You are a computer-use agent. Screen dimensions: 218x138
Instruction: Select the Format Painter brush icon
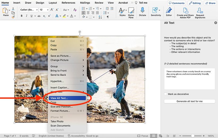pos(13,17)
